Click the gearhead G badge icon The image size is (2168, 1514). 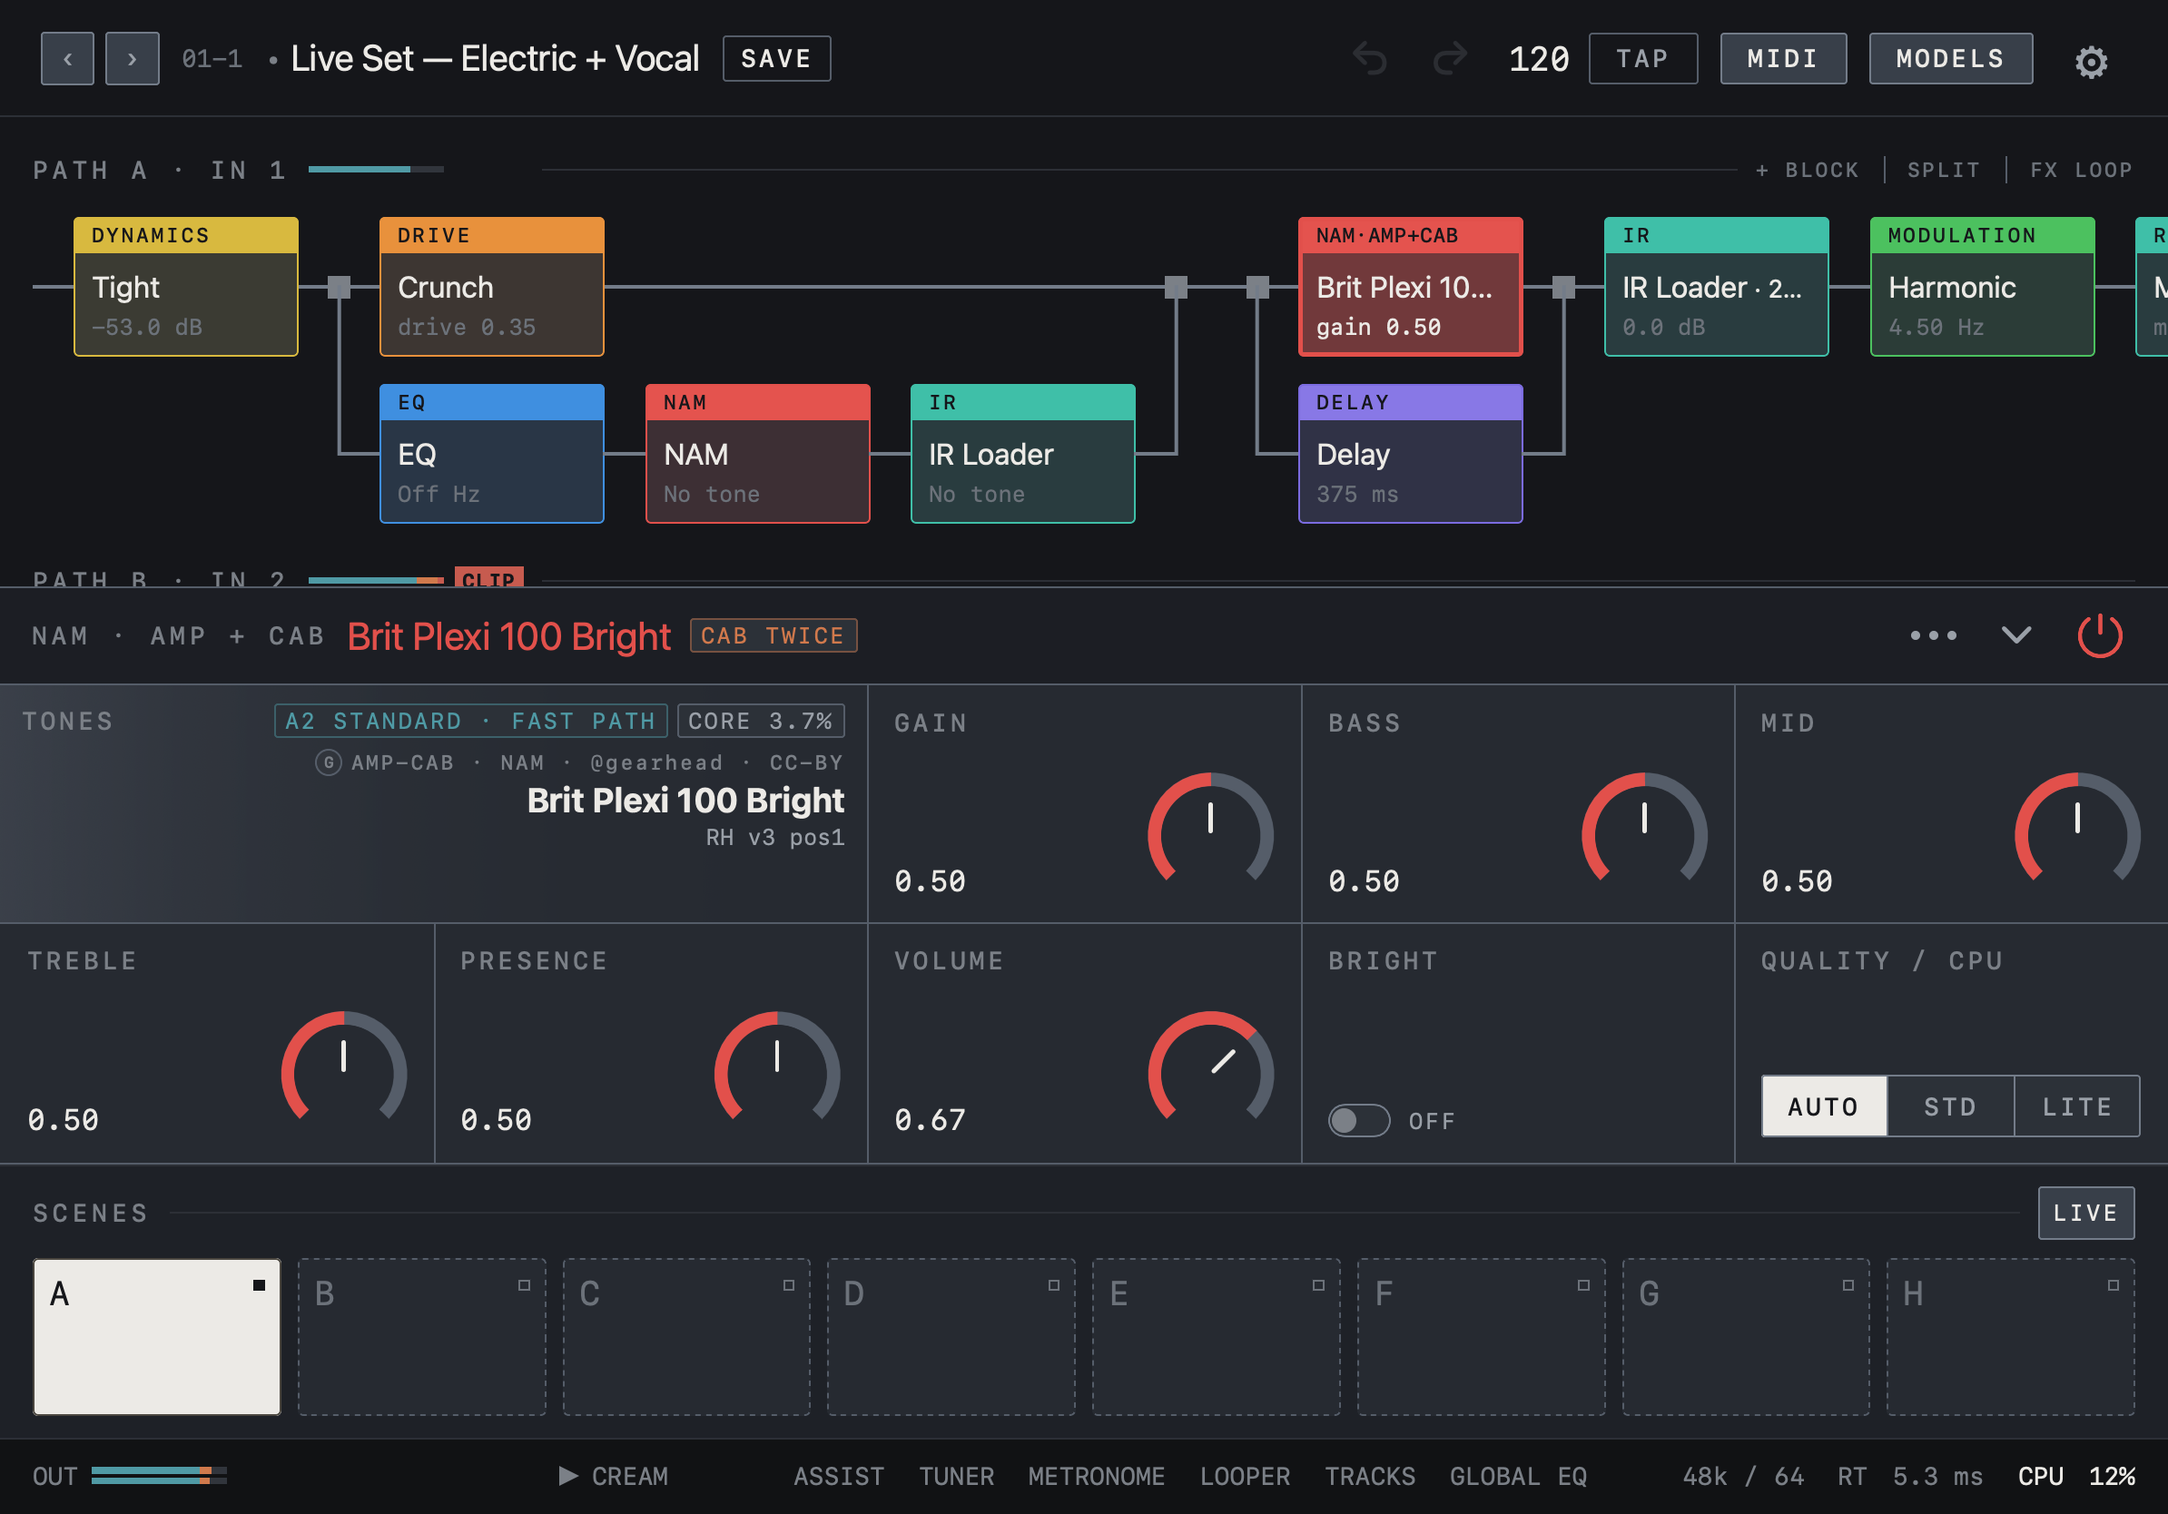(x=328, y=762)
